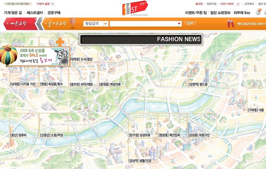
Task: Focus the main search input field
Action: click(146, 24)
